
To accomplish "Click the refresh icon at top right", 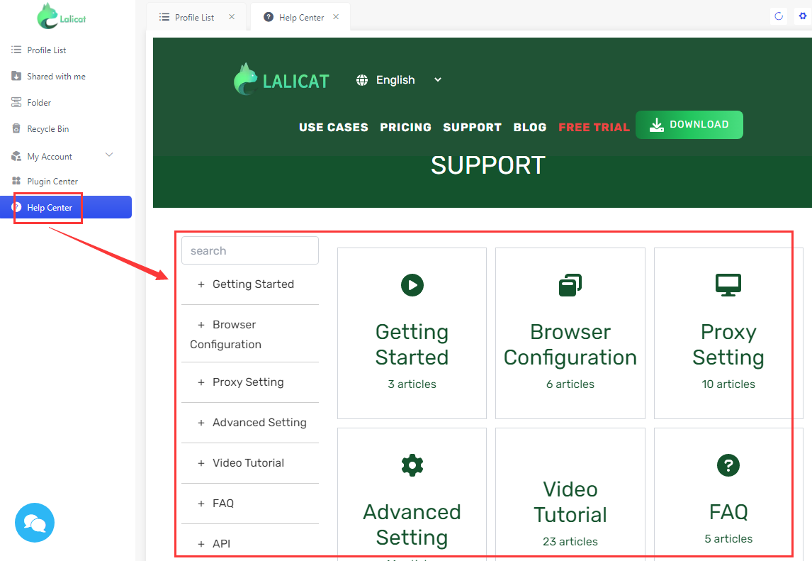I will (x=778, y=16).
